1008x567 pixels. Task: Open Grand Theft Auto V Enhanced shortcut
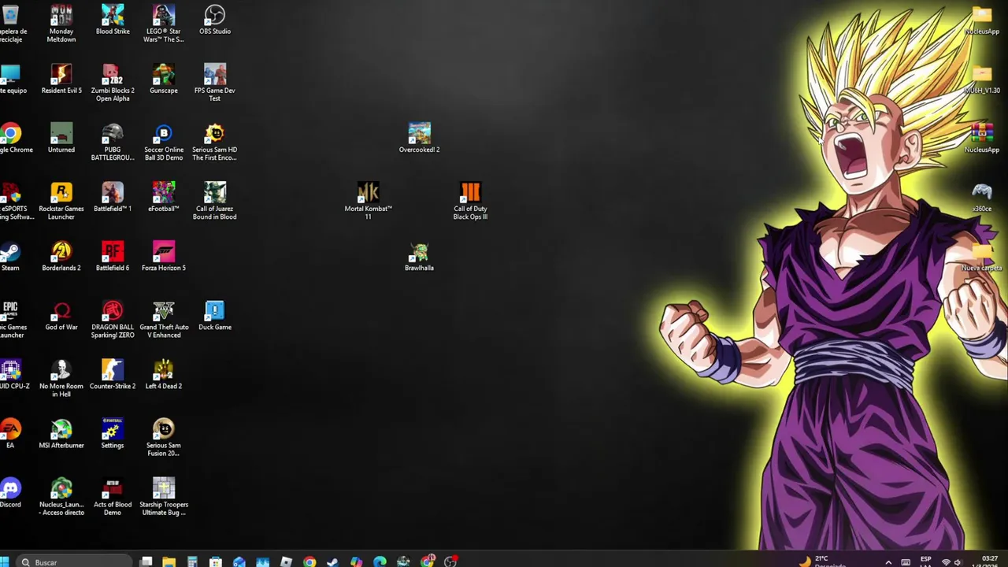point(164,319)
